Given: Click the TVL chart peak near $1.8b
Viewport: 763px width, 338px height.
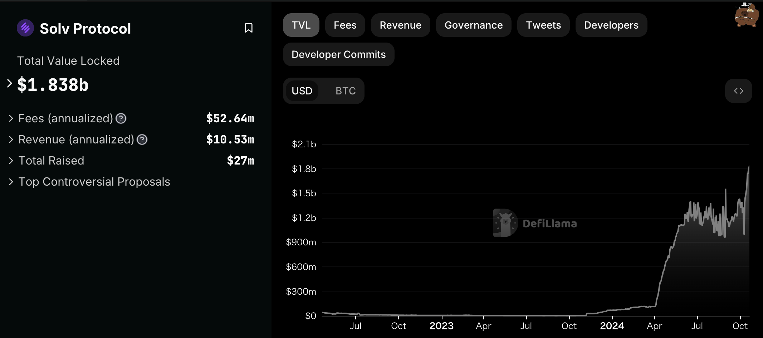Looking at the screenshot, I should pos(749,167).
